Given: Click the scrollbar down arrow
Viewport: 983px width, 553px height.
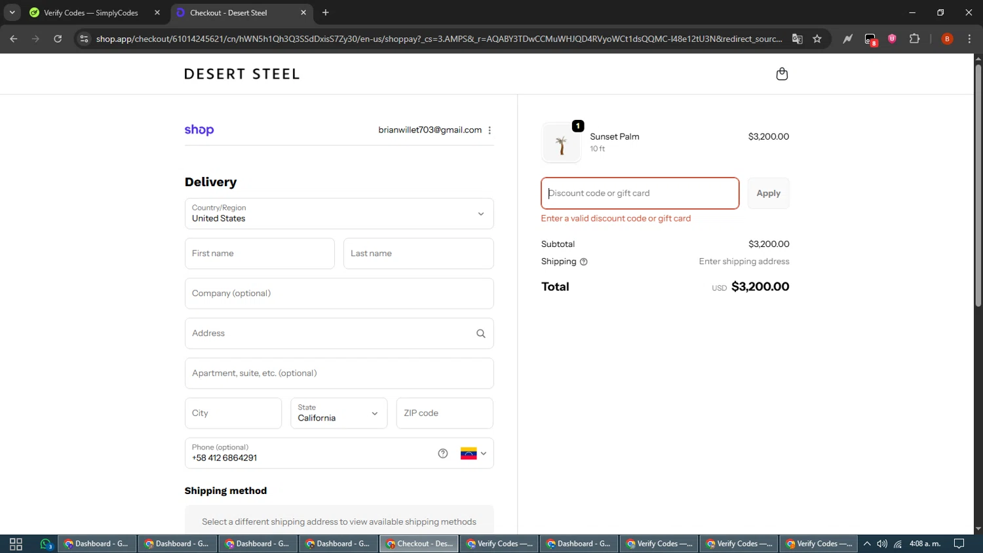Looking at the screenshot, I should click(x=978, y=529).
